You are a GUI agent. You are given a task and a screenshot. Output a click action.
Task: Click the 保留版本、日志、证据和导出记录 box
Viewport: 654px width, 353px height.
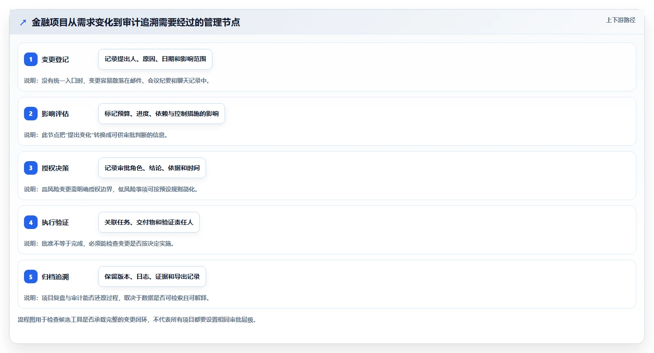152,277
